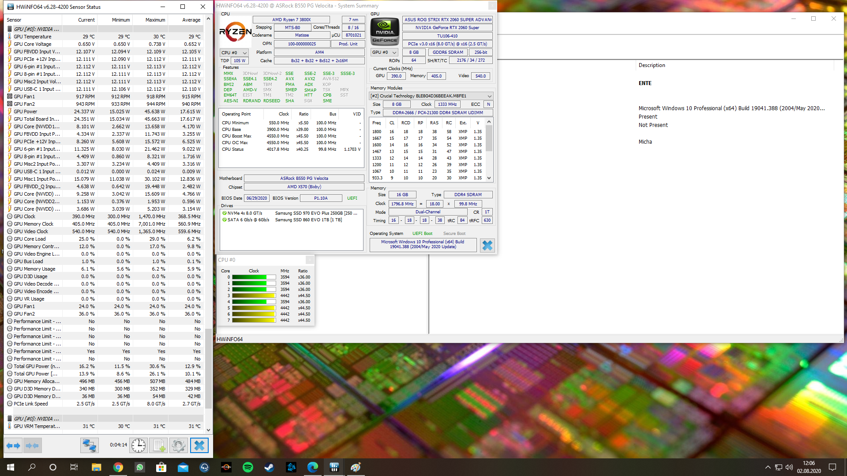Image resolution: width=847 pixels, height=476 pixels.
Task: Click AMD X570 (Bixby) chipset field
Action: click(304, 187)
